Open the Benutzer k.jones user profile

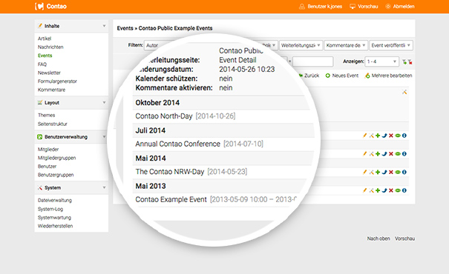[x=321, y=6]
